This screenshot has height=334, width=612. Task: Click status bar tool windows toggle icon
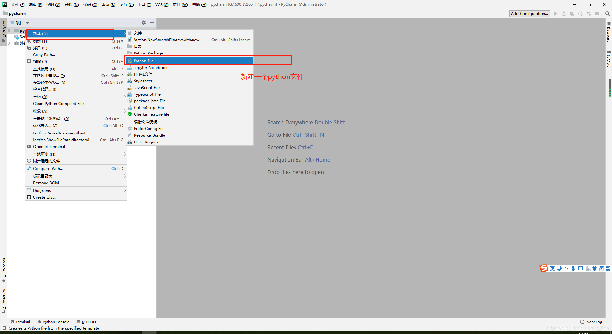(4, 328)
